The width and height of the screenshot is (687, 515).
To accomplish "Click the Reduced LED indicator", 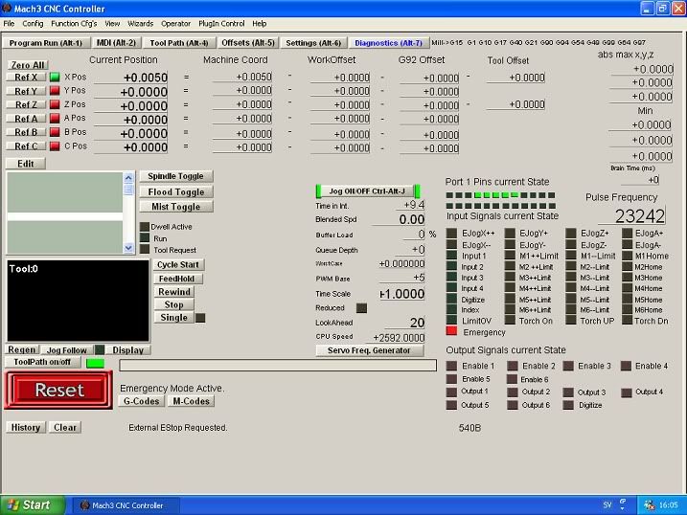I will tap(361, 308).
